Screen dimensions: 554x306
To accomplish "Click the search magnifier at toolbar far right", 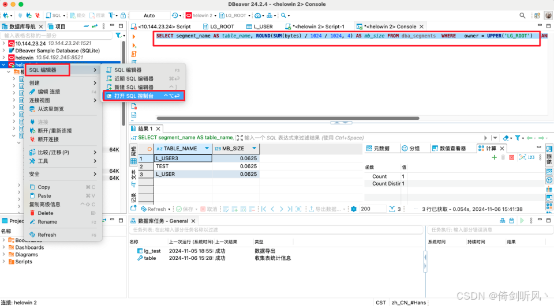I will [x=522, y=16].
